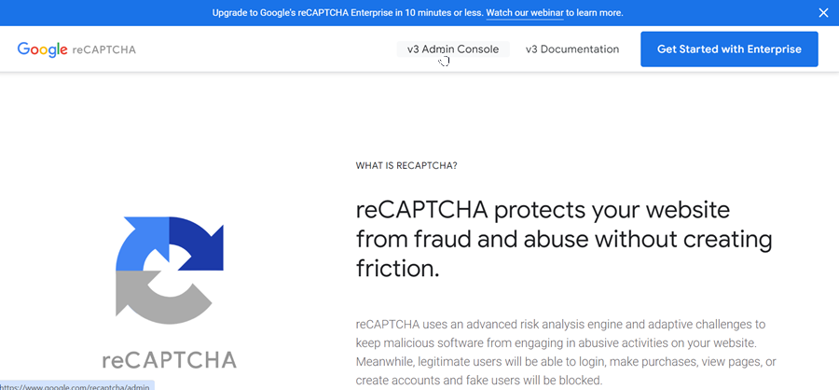This screenshot has width=839, height=390.
Task: Click the "reCAPTCHA protects your website" headline line
Action: (543, 210)
